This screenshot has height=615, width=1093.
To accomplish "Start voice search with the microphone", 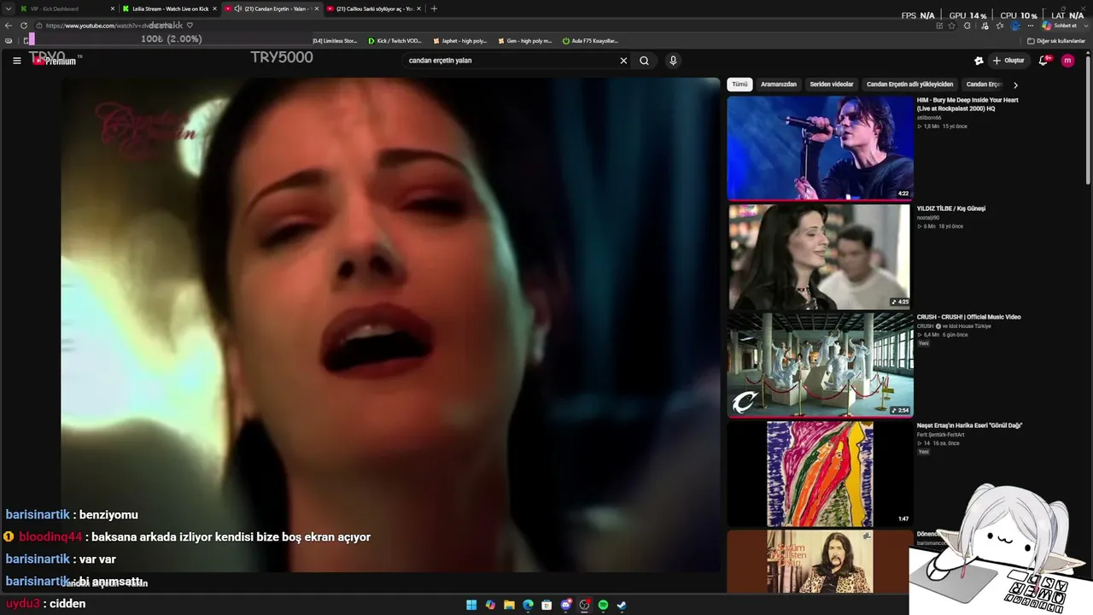I will click(673, 61).
